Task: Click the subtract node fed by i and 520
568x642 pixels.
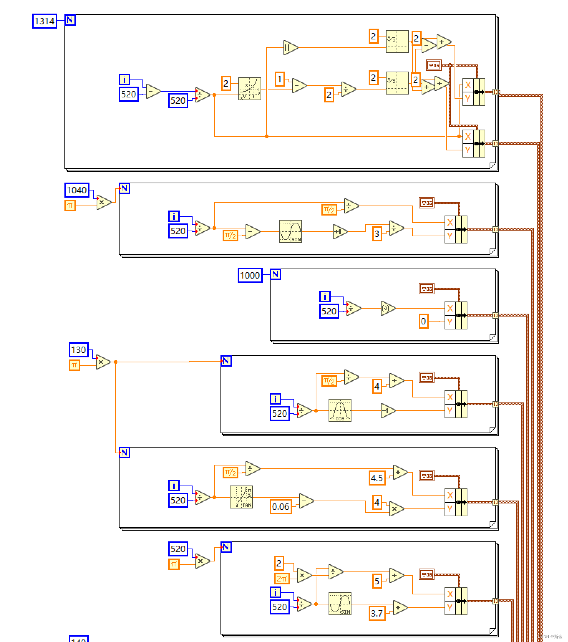Action: pyautogui.click(x=153, y=92)
